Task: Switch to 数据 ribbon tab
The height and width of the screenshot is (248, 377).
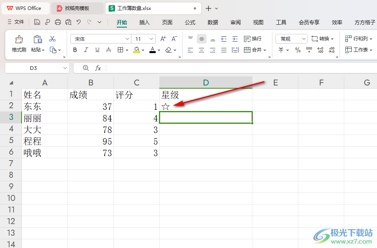Action: point(213,22)
